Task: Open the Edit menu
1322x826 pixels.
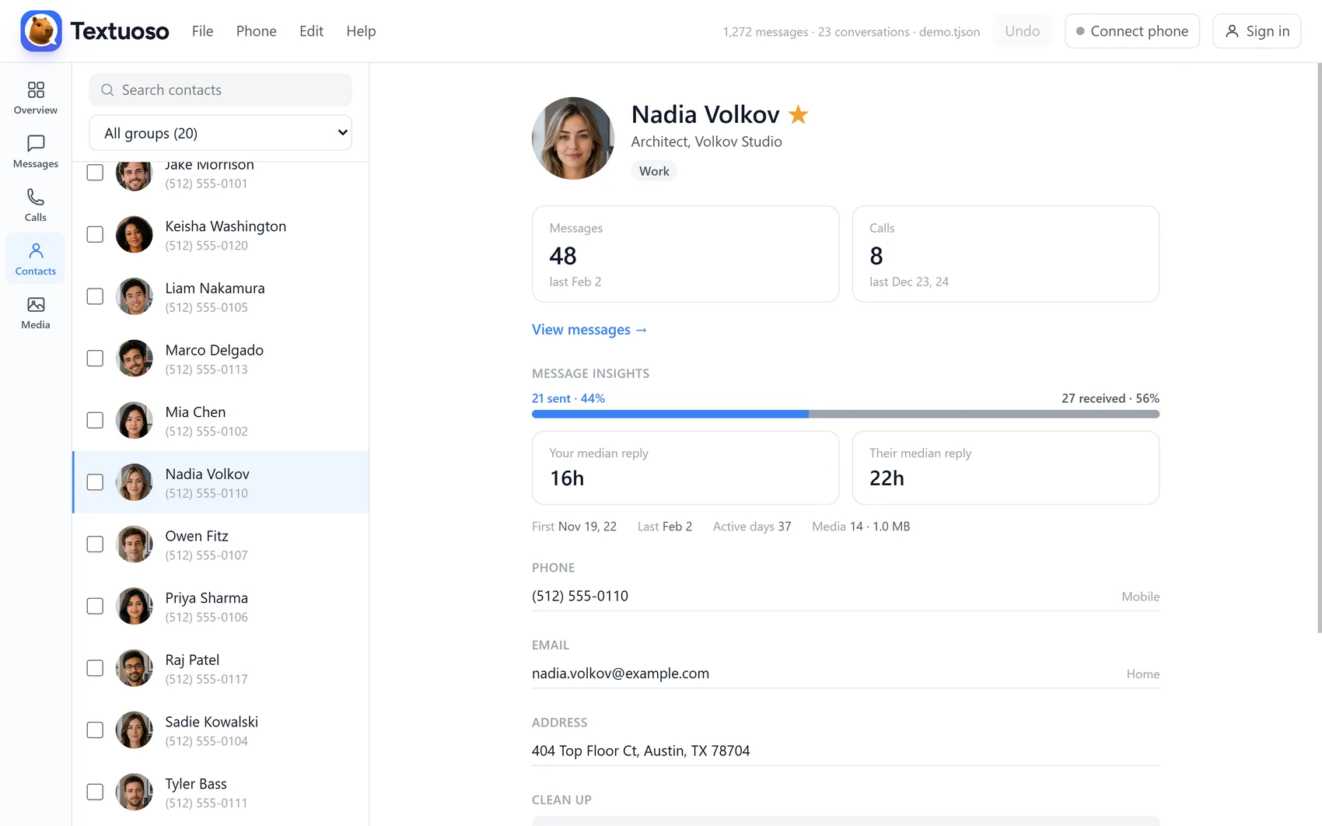Action: click(x=311, y=31)
